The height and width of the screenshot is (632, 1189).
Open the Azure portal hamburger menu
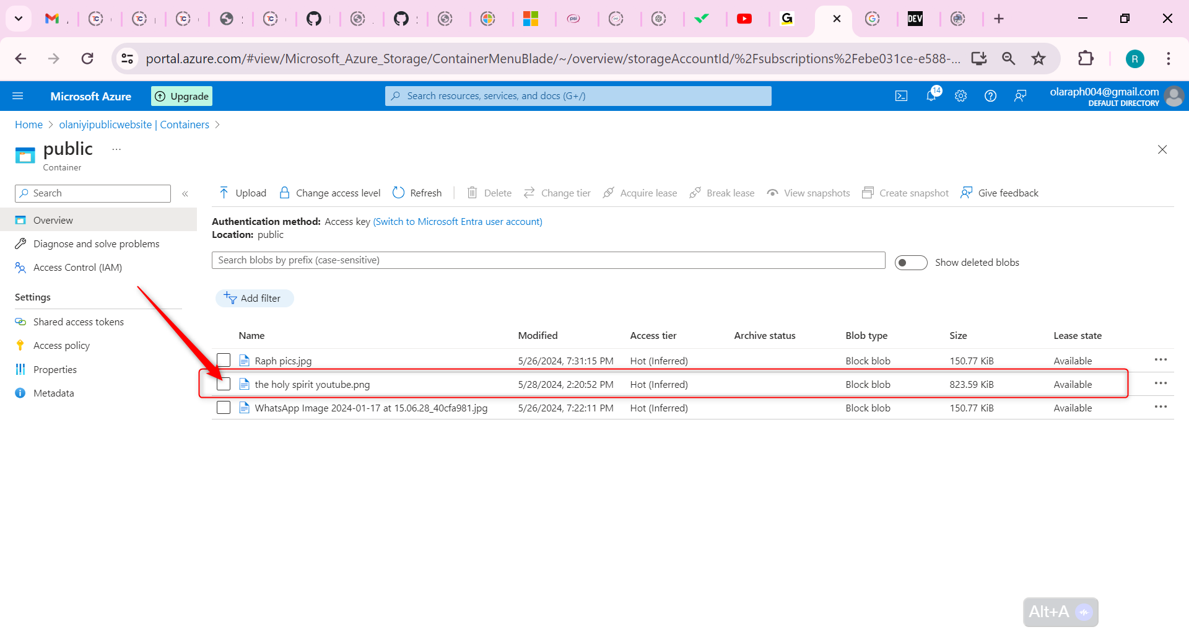(18, 96)
